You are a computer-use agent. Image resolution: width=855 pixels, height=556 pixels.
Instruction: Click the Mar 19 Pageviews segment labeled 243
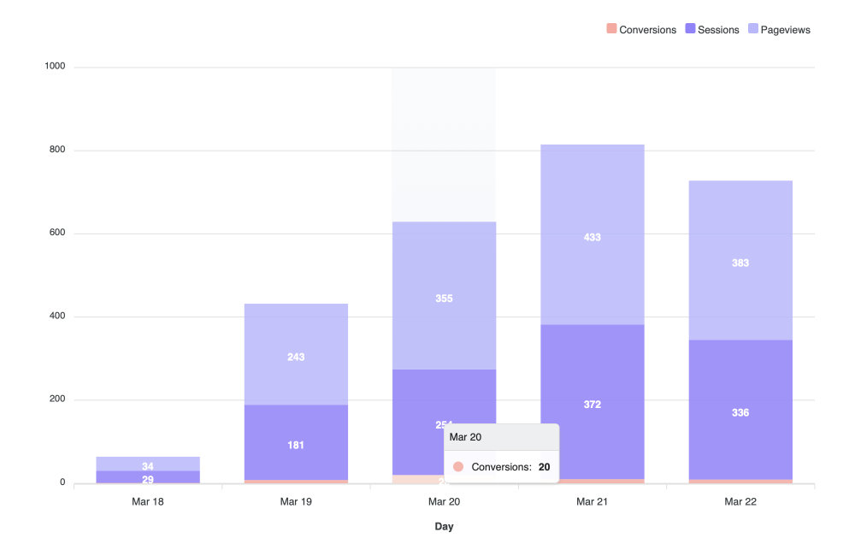(296, 355)
